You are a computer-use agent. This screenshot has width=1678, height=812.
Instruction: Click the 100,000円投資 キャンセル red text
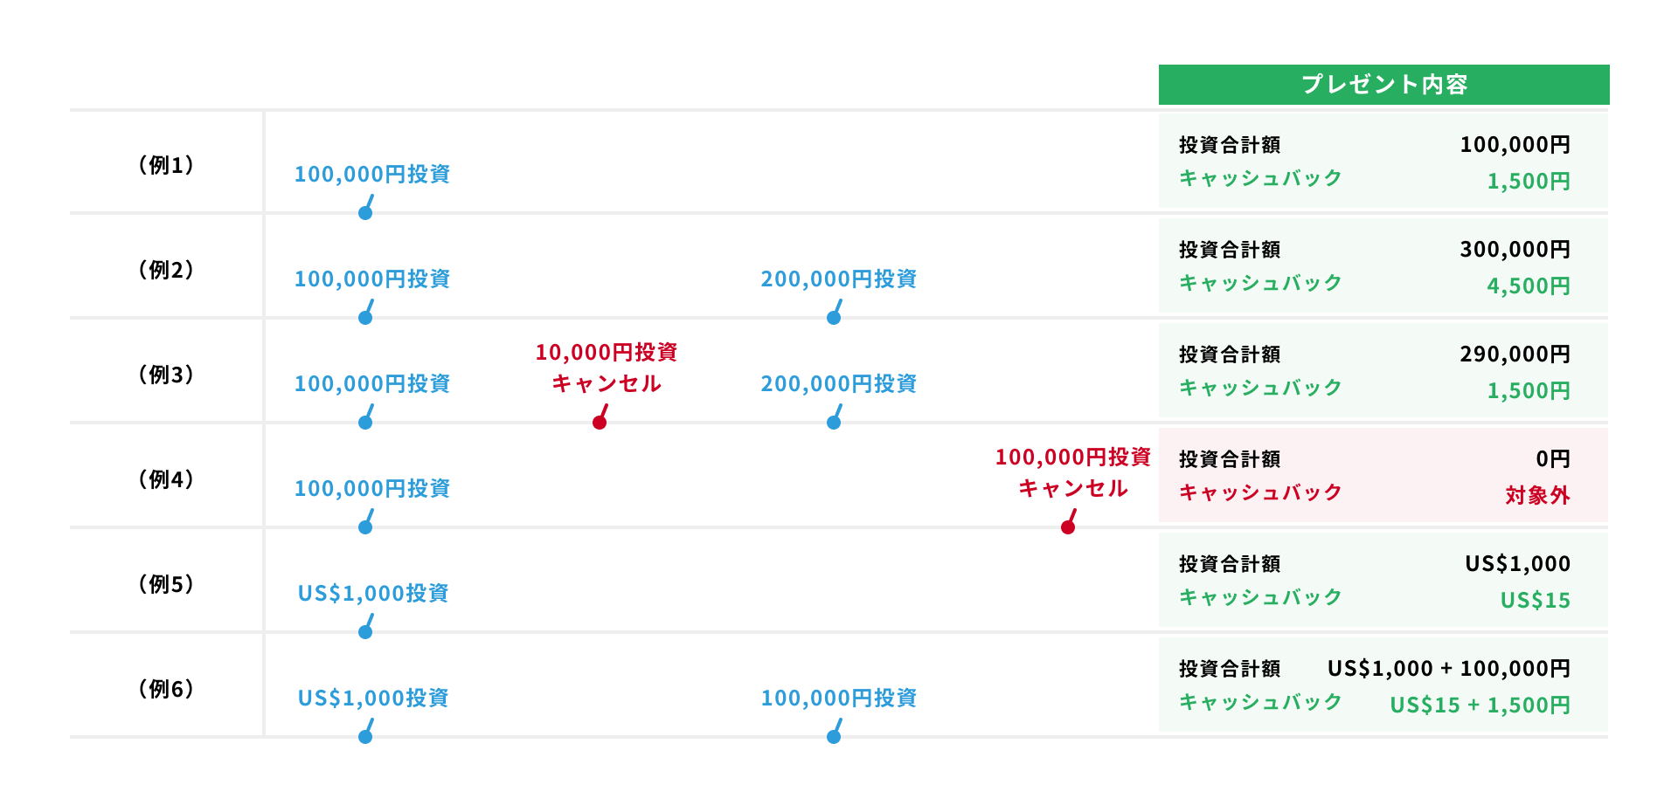(x=1073, y=472)
